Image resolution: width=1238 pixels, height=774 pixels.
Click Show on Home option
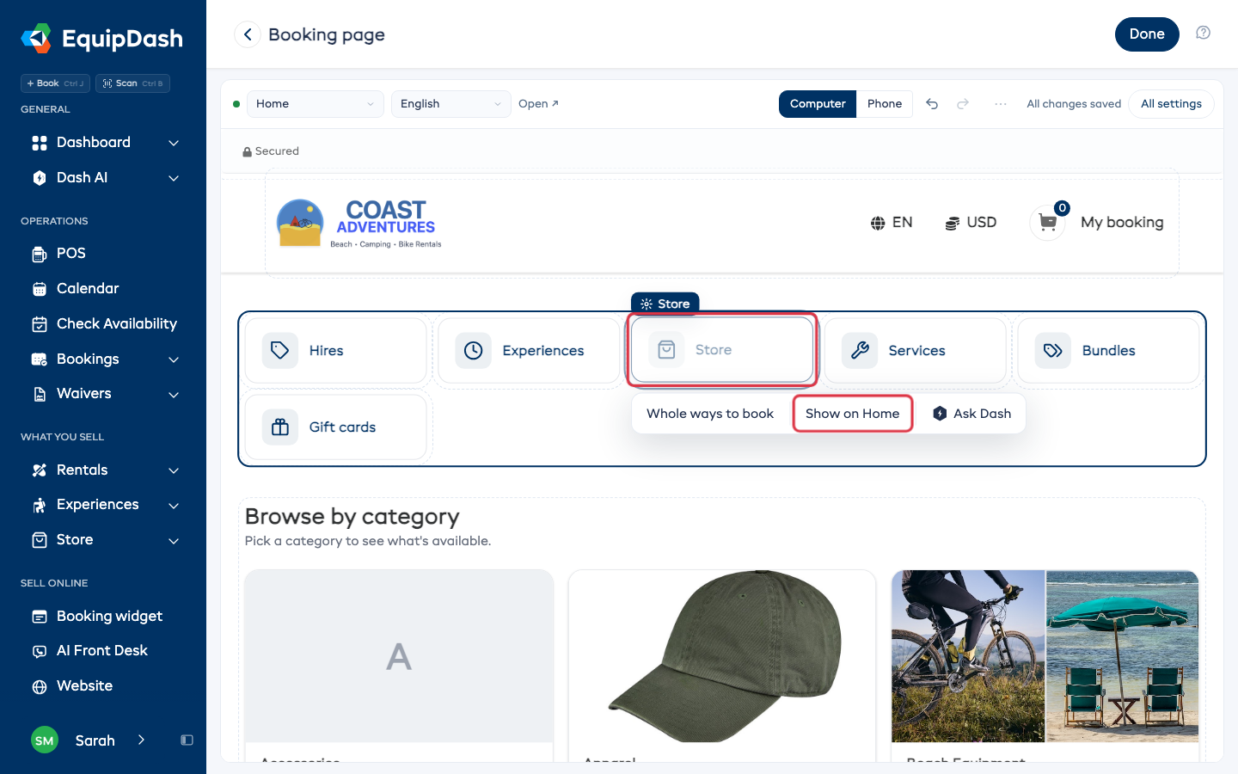coord(852,414)
